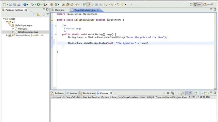Click the blue globe toolbar icon
218x122 pixels.
click(25, 4)
